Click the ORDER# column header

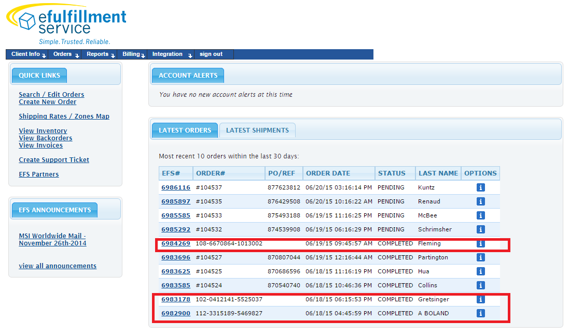(229, 173)
